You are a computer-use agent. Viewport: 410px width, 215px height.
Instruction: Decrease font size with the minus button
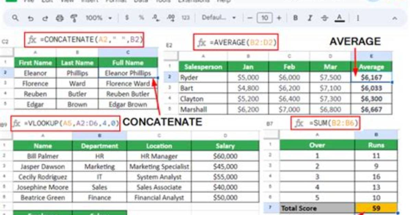(x=250, y=18)
